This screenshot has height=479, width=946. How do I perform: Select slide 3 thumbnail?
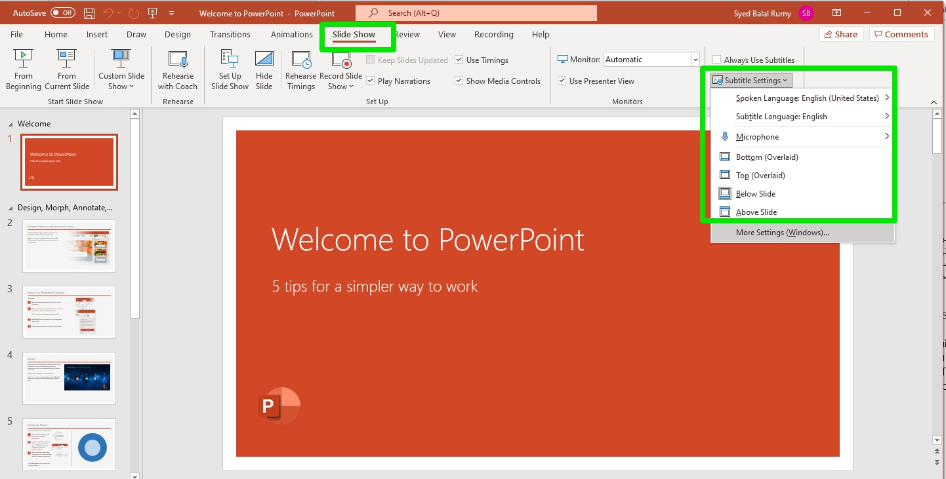69,312
